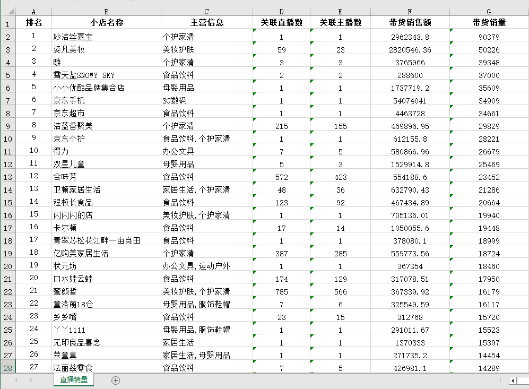Select column F header
This screenshot has width=529, height=389.
410,12
